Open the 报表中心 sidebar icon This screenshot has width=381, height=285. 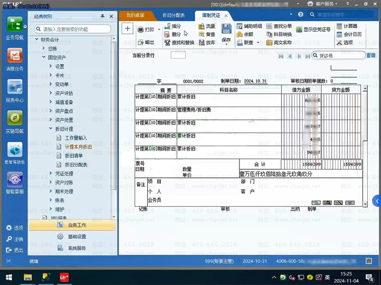14,88
